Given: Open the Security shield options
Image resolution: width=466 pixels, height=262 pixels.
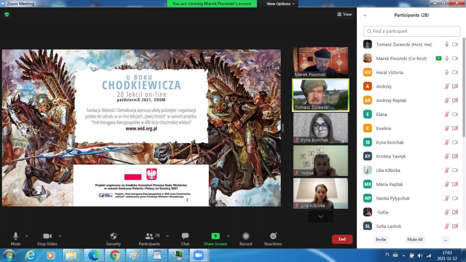Looking at the screenshot, I should tap(113, 238).
